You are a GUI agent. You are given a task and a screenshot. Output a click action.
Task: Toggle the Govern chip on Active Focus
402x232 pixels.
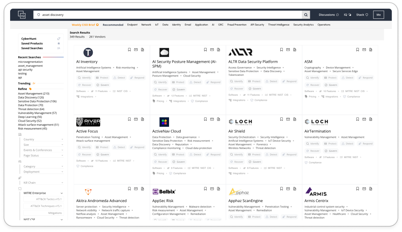point(102,154)
